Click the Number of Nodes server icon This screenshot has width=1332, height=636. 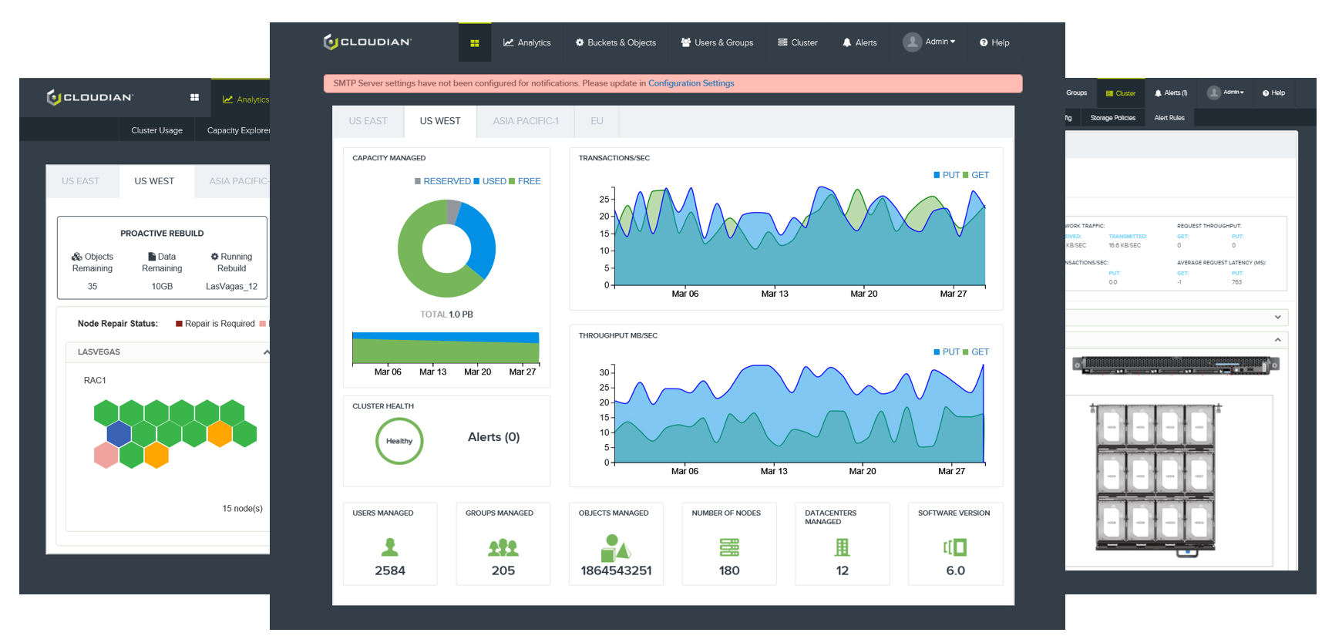click(729, 547)
